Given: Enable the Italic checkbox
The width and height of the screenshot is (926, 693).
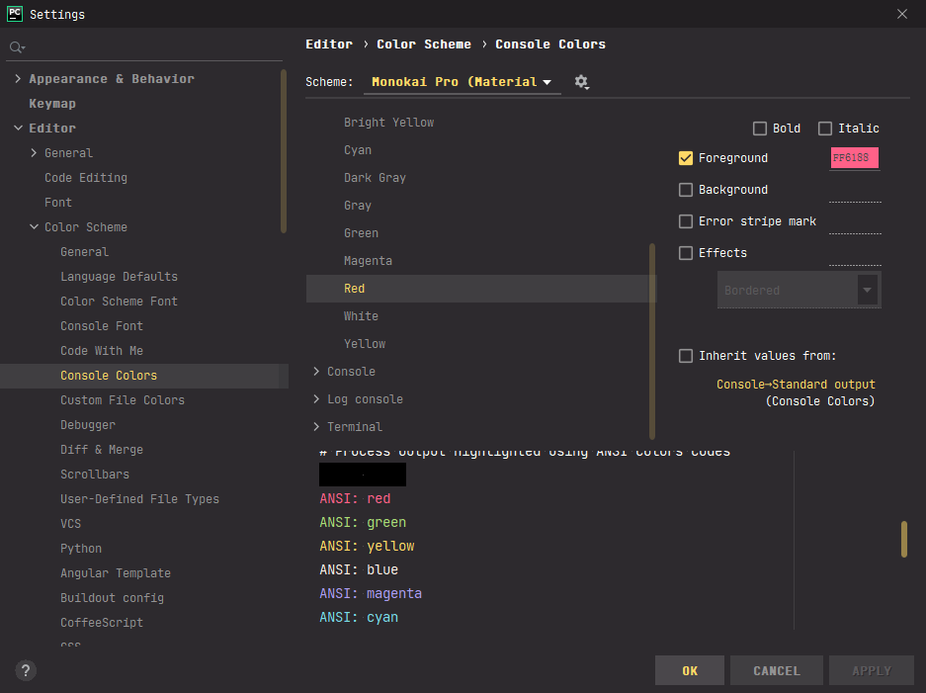Looking at the screenshot, I should [x=825, y=129].
